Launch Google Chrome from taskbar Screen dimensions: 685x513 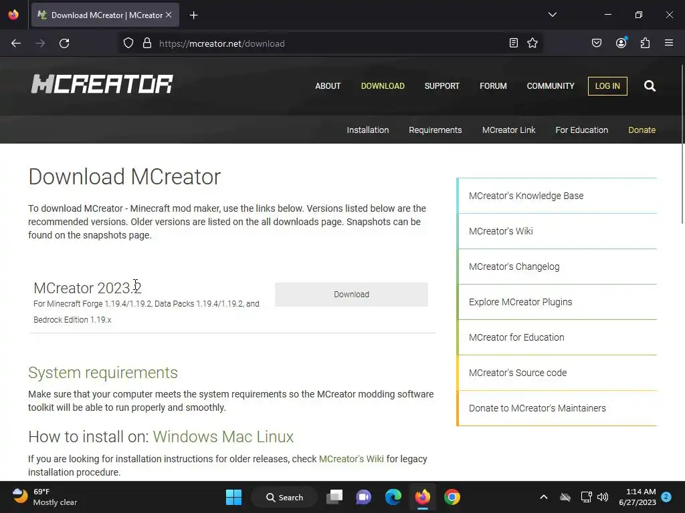(x=452, y=497)
